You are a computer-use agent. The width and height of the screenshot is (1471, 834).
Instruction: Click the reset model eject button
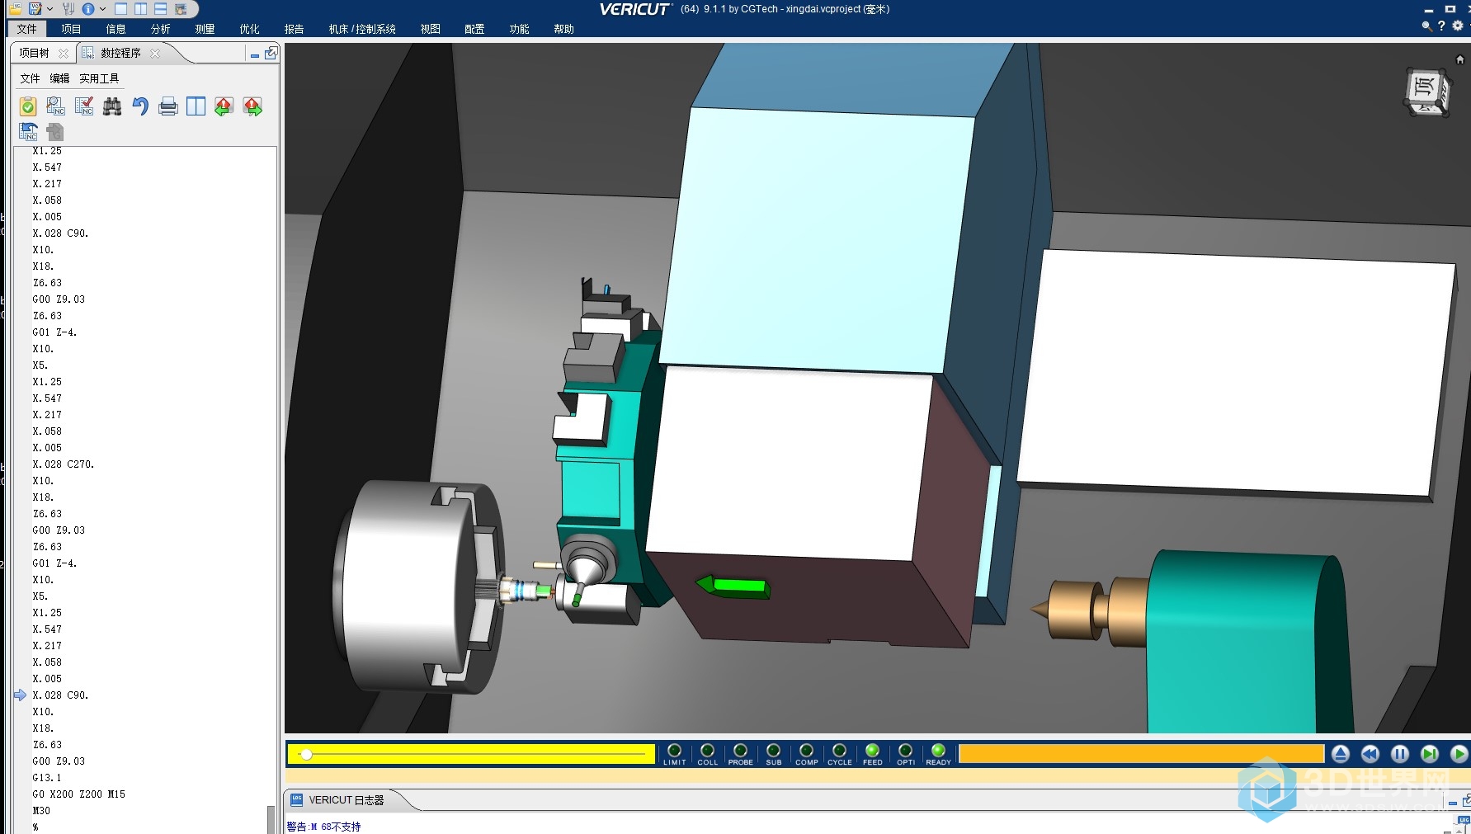(1341, 754)
